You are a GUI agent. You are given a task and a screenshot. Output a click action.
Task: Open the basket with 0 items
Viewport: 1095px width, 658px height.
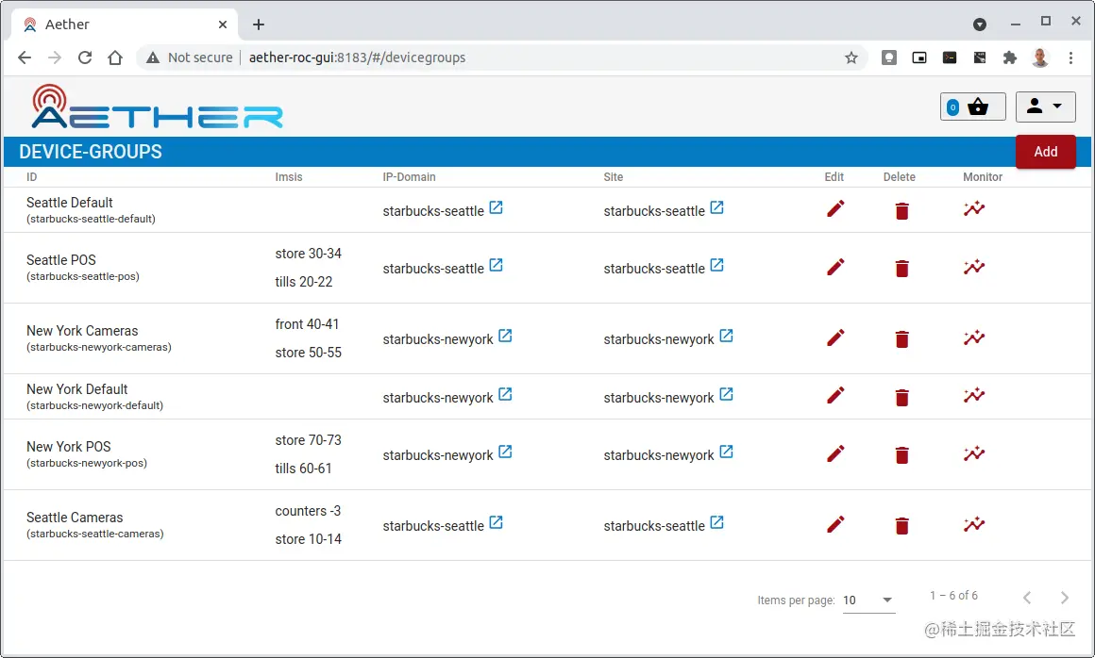[x=972, y=107]
